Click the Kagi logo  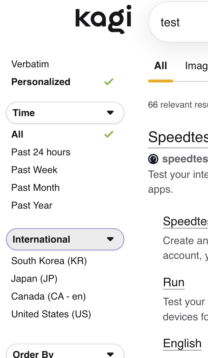pos(104,19)
